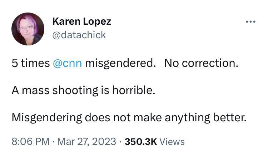268x156 pixels.
Task: Select the "A mass shooting is horrible." line
Action: (x=84, y=90)
